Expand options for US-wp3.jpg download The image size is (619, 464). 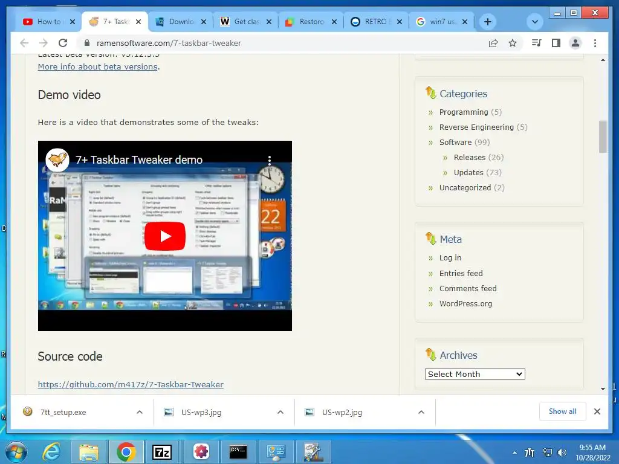point(280,412)
